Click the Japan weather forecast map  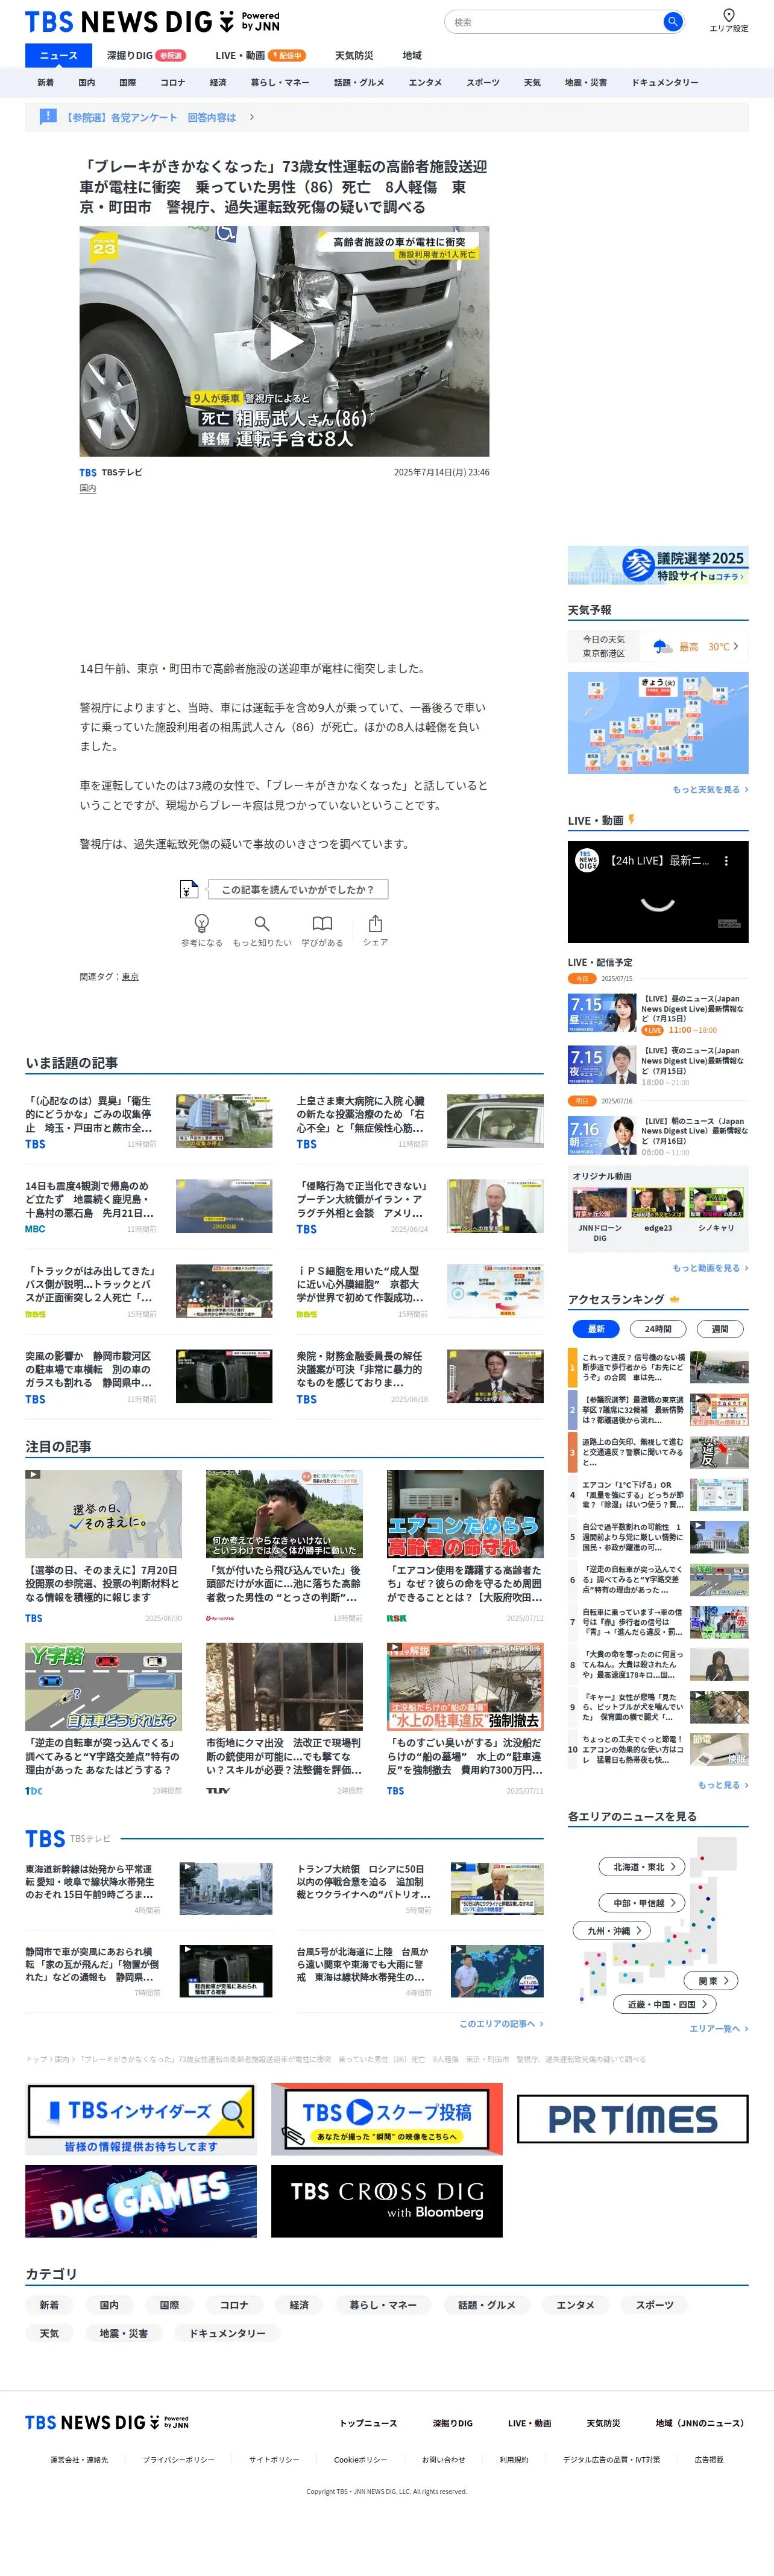tap(658, 722)
